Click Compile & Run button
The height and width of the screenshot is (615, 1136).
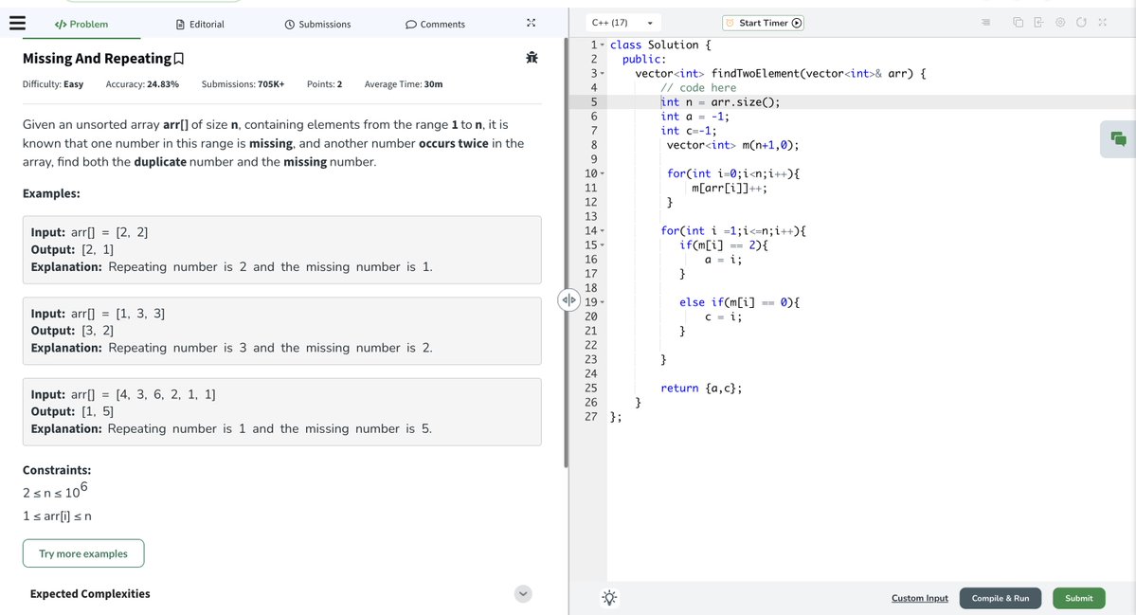(1001, 598)
